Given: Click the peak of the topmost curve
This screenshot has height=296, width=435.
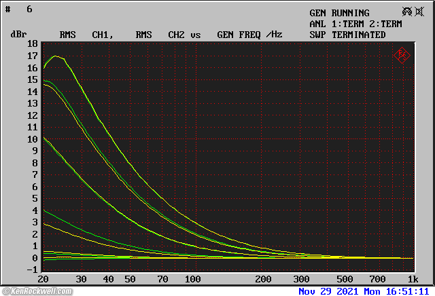Looking at the screenshot, I should coord(55,56).
